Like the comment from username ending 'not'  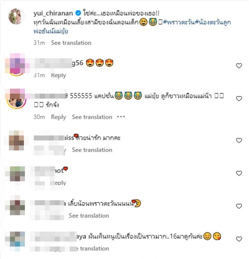pyautogui.click(x=239, y=173)
